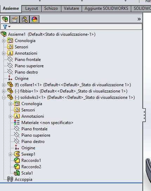Switch to the Layout ribbon tab
Viewport: 151px width, 191px height.
pos(32,8)
